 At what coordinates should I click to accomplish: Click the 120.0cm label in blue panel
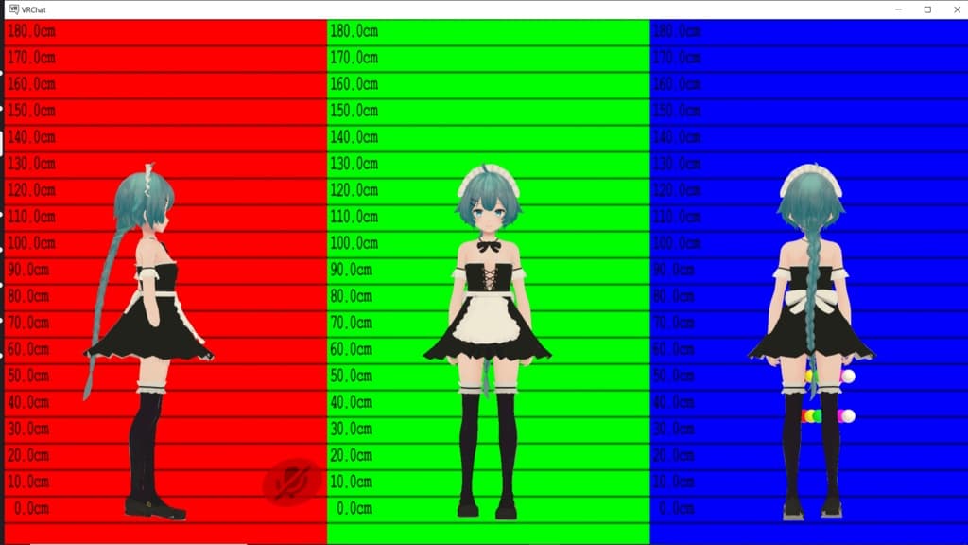click(677, 190)
